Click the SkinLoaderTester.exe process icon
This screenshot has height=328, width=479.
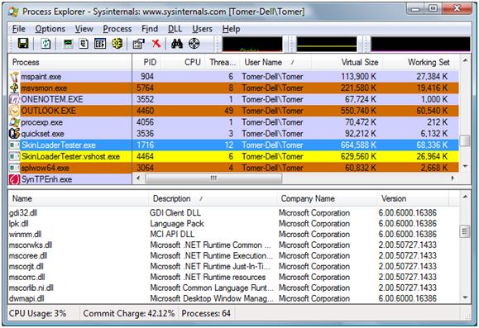(14, 145)
